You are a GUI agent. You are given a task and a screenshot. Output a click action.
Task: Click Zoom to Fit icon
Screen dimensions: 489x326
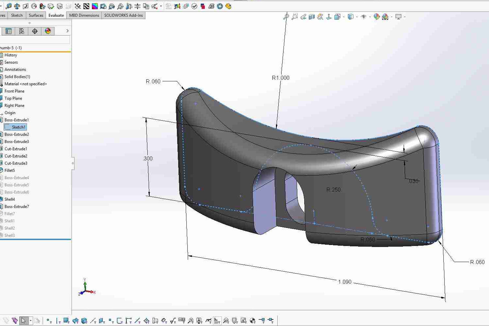coord(286,17)
